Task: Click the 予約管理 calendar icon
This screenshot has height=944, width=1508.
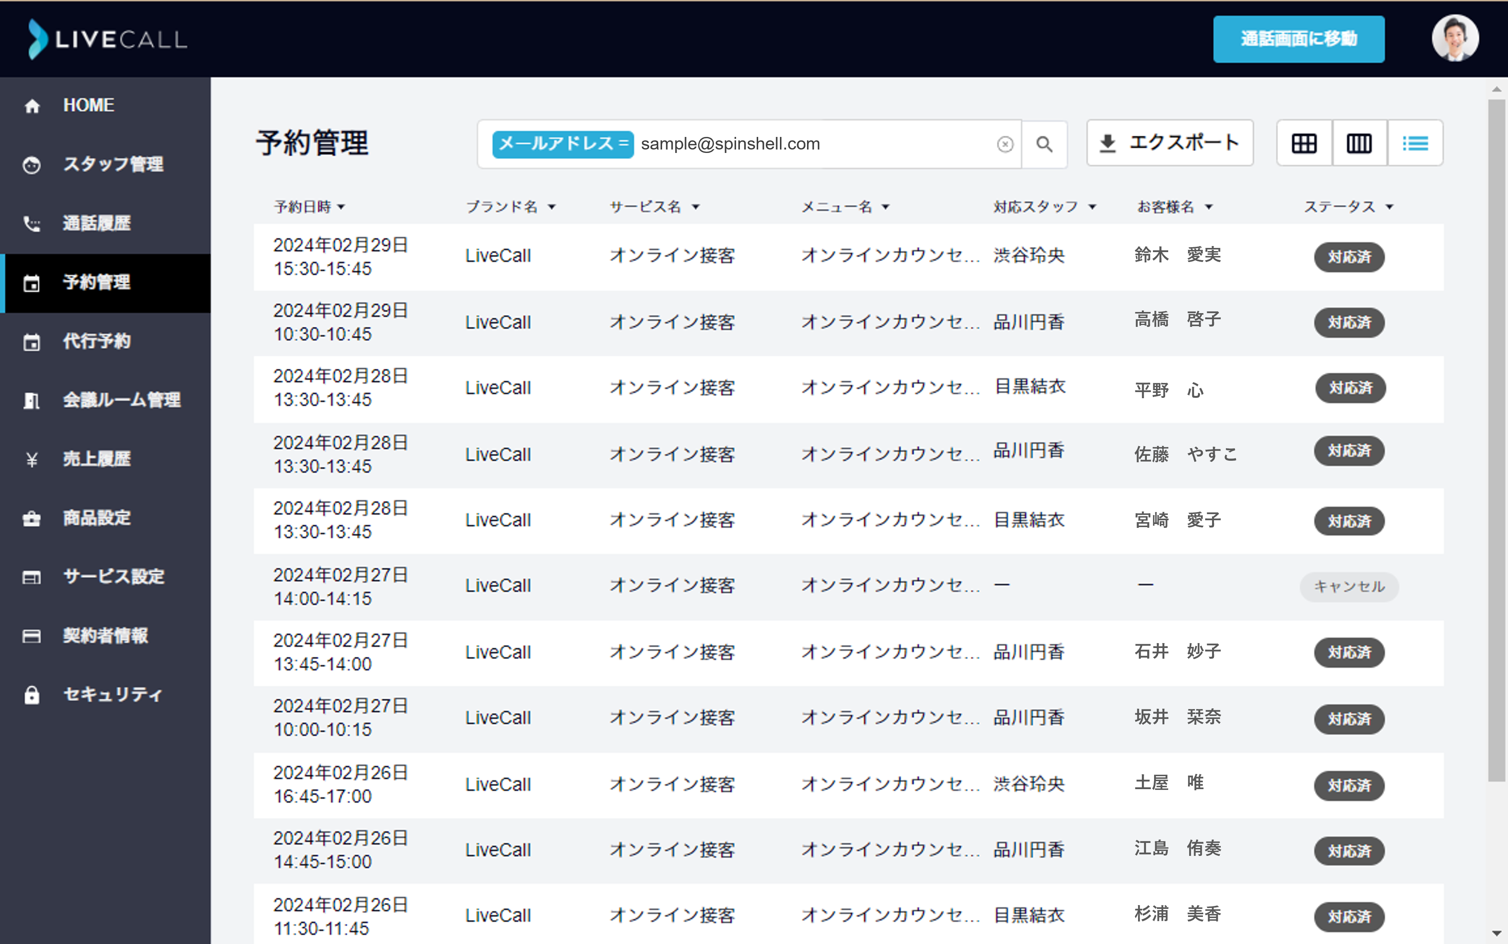Action: 32,283
